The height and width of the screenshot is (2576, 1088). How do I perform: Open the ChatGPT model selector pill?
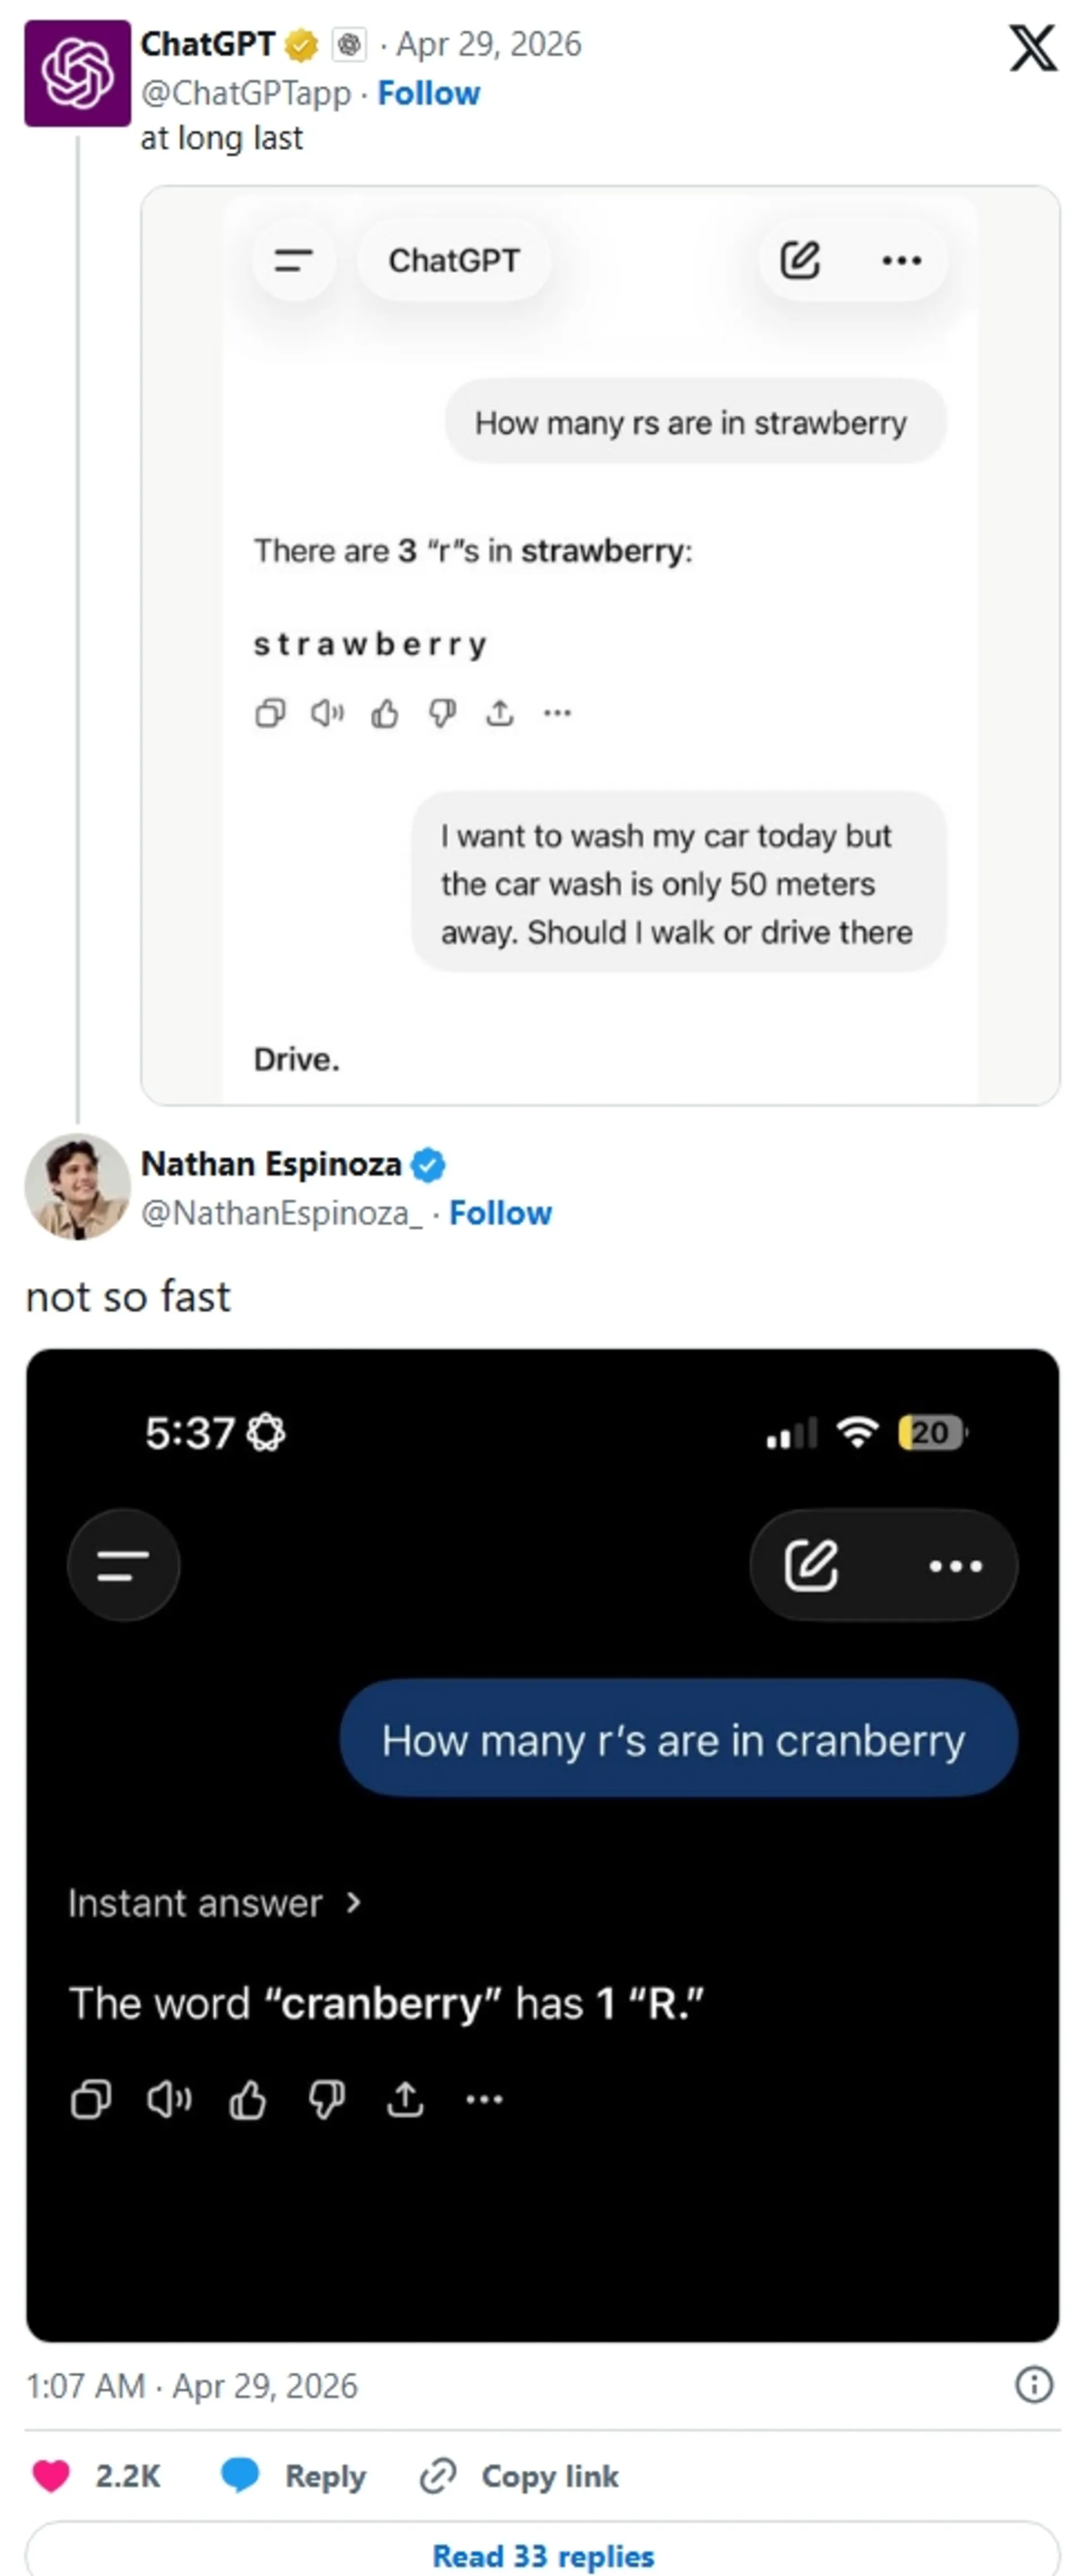point(453,261)
